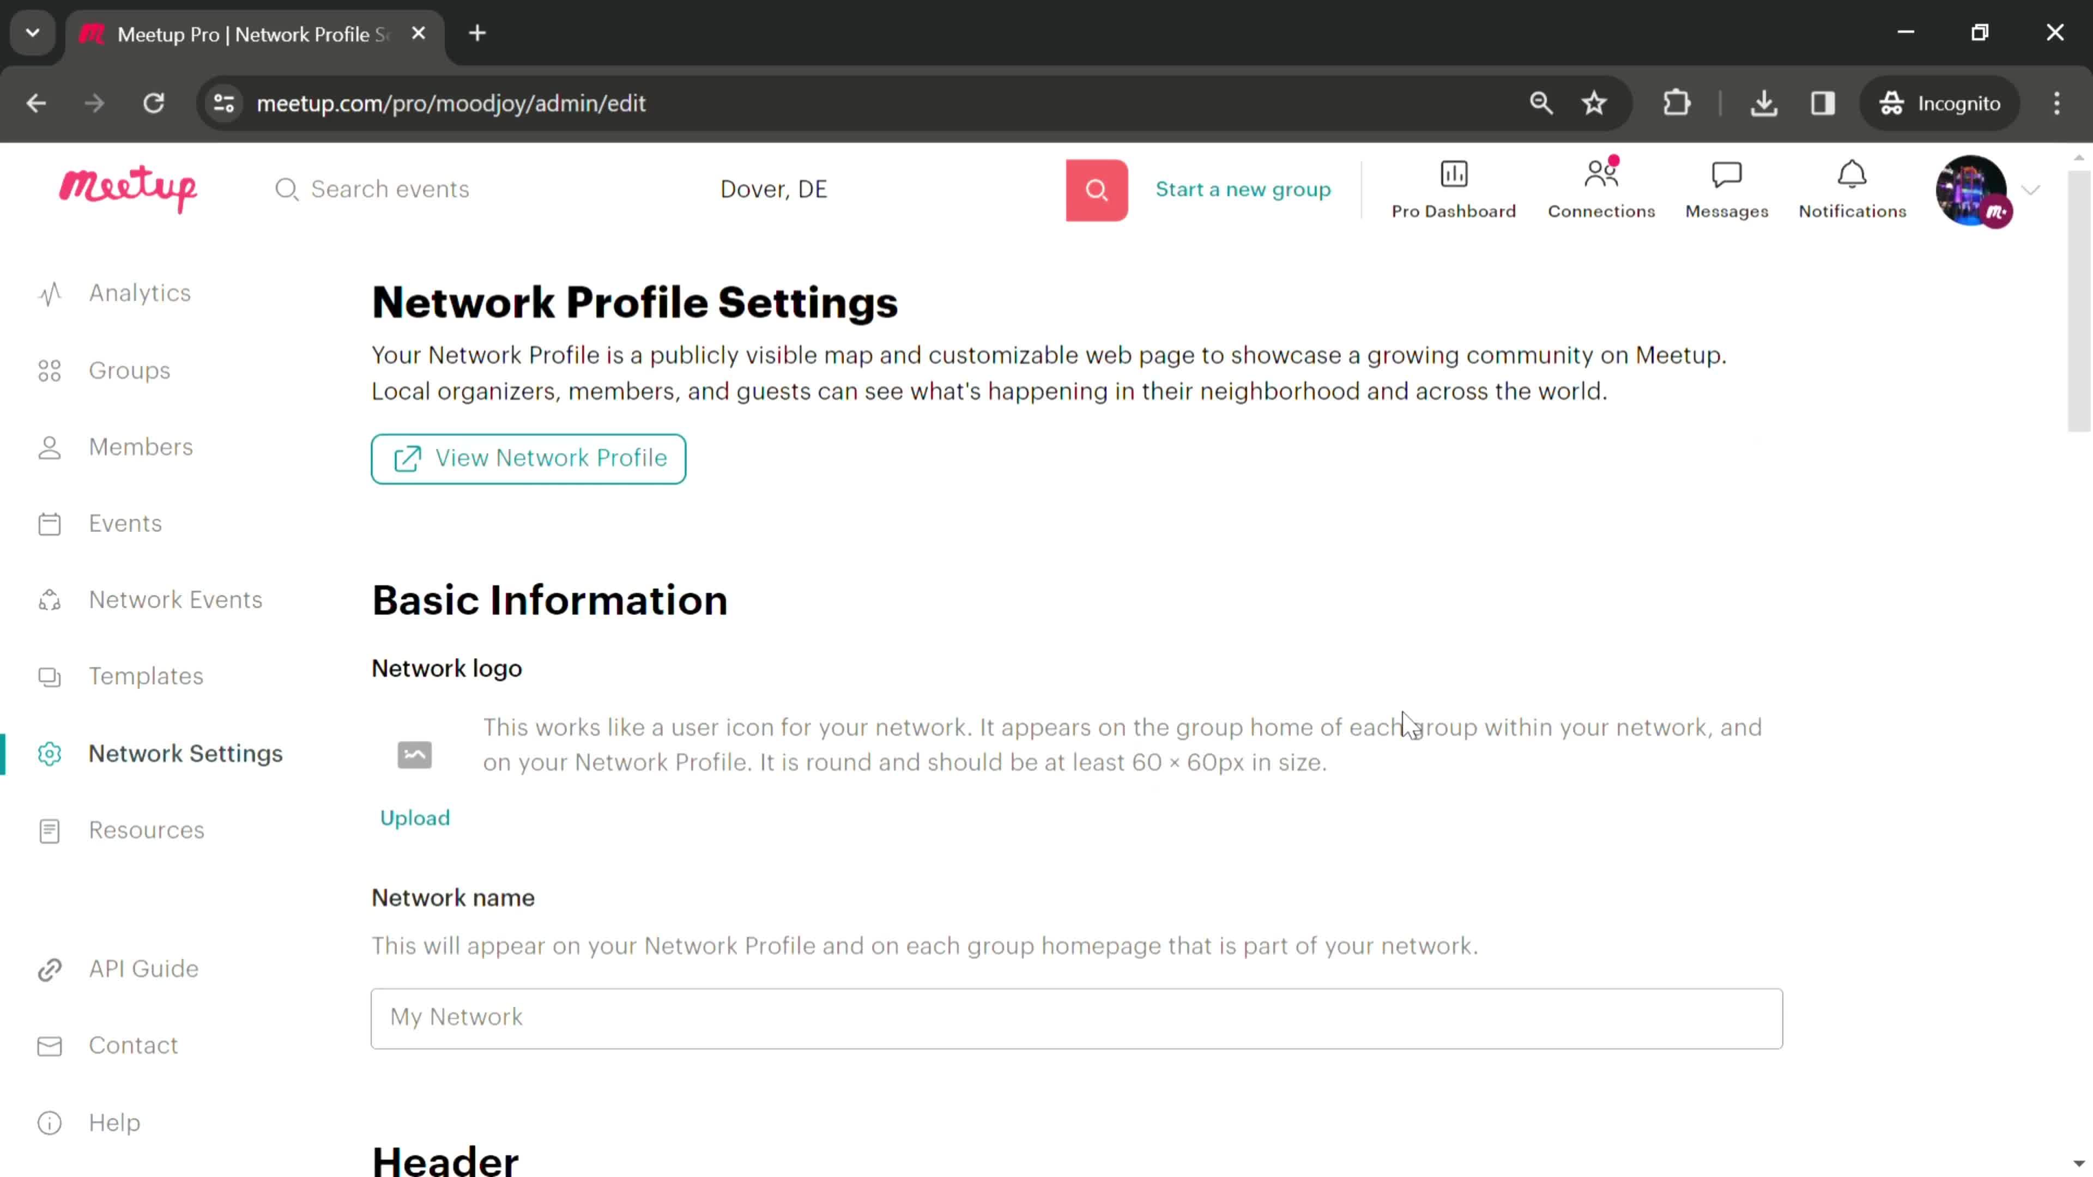Open Messages from navigation bar
This screenshot has width=2093, height=1177.
[x=1726, y=188]
